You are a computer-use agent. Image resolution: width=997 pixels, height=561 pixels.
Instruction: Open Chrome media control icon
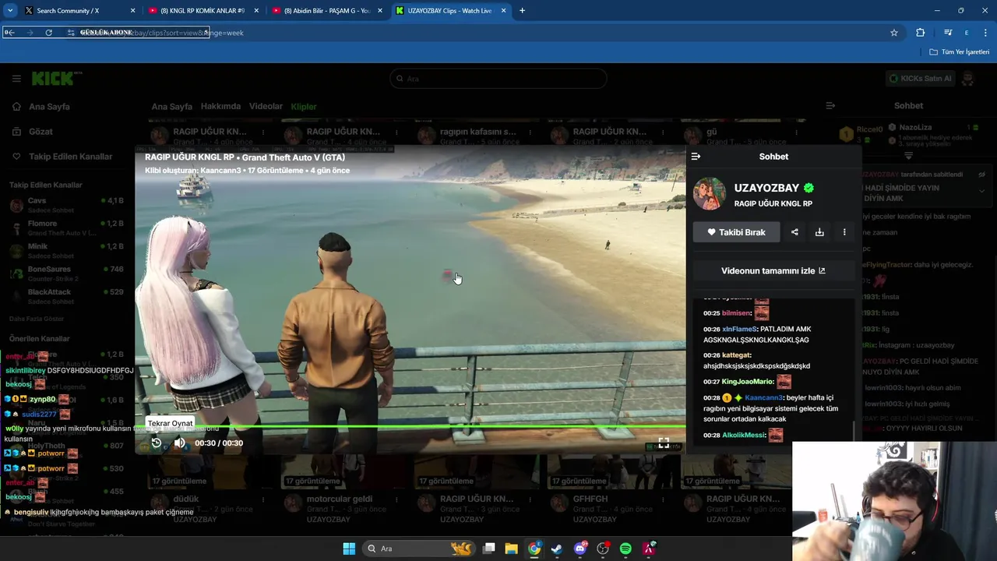(948, 33)
